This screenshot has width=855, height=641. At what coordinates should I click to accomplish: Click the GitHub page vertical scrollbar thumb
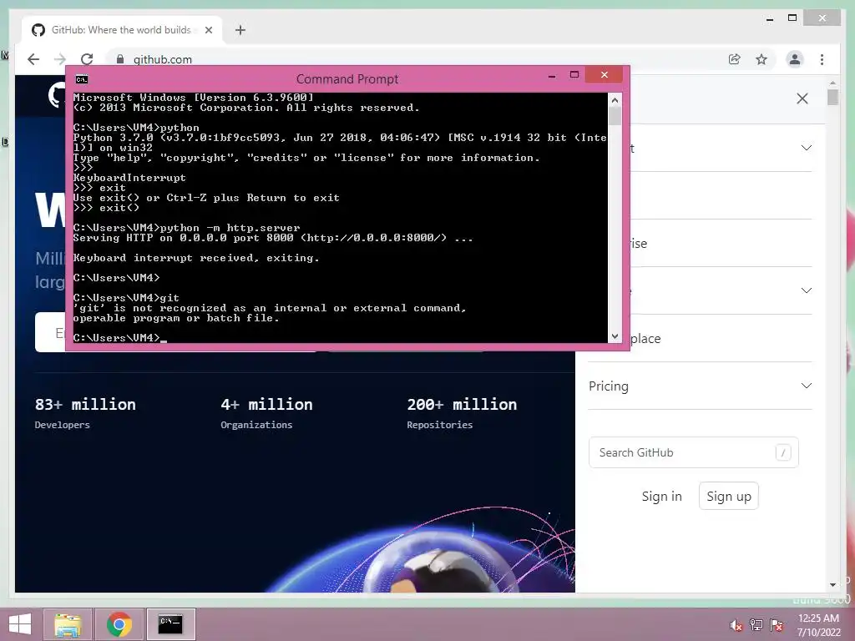832,97
